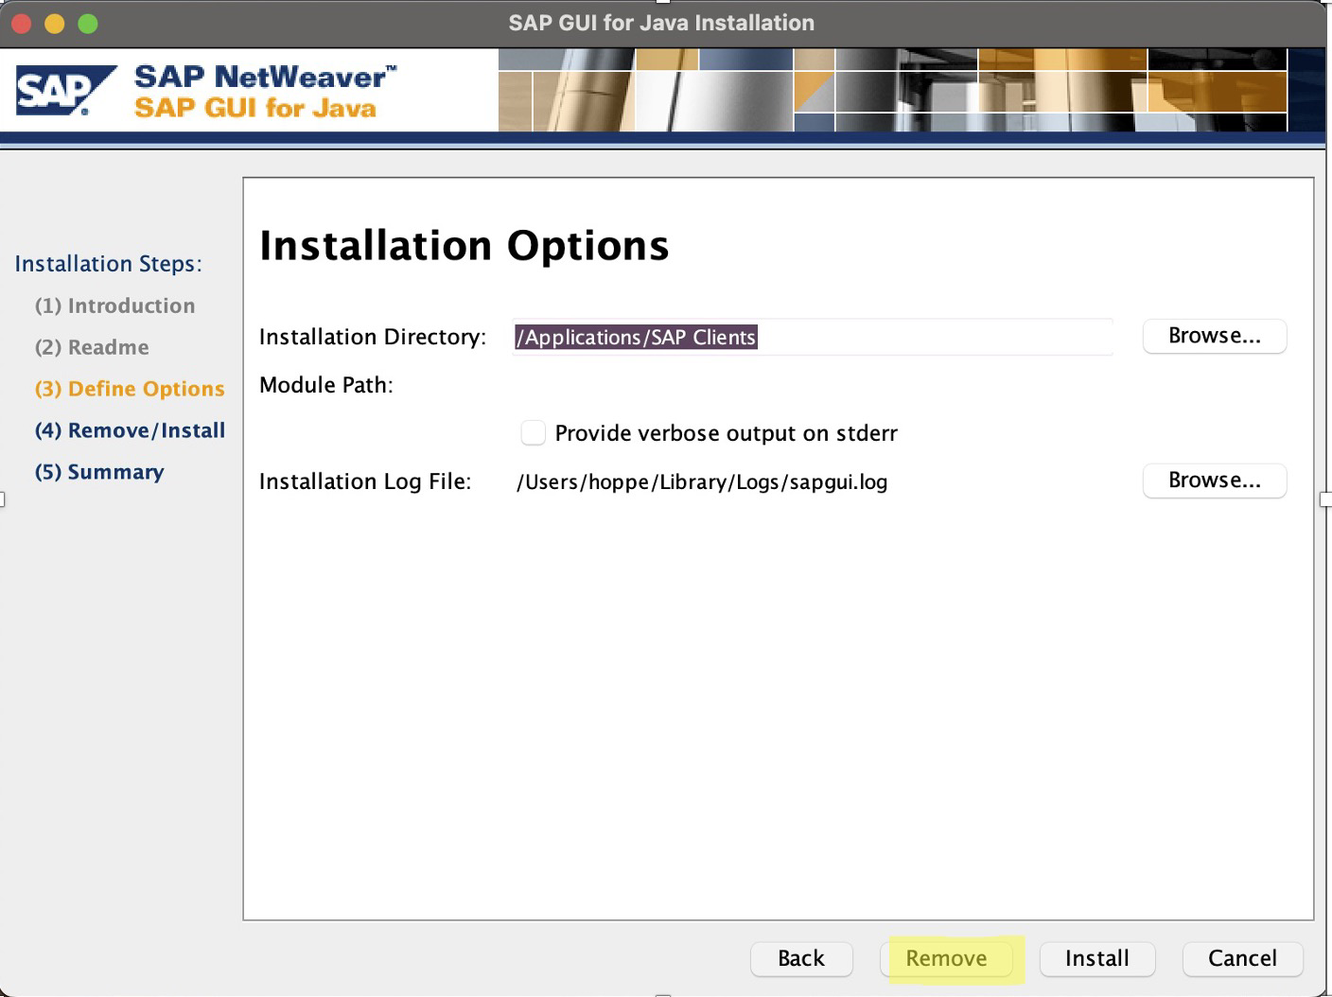
Task: Click the SAP logo in the header
Action: click(x=66, y=91)
